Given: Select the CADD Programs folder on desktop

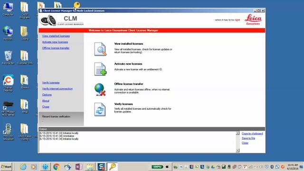Looking at the screenshot, I should [x=25, y=10].
